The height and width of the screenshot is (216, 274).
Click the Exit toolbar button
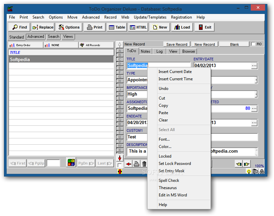(x=205, y=27)
